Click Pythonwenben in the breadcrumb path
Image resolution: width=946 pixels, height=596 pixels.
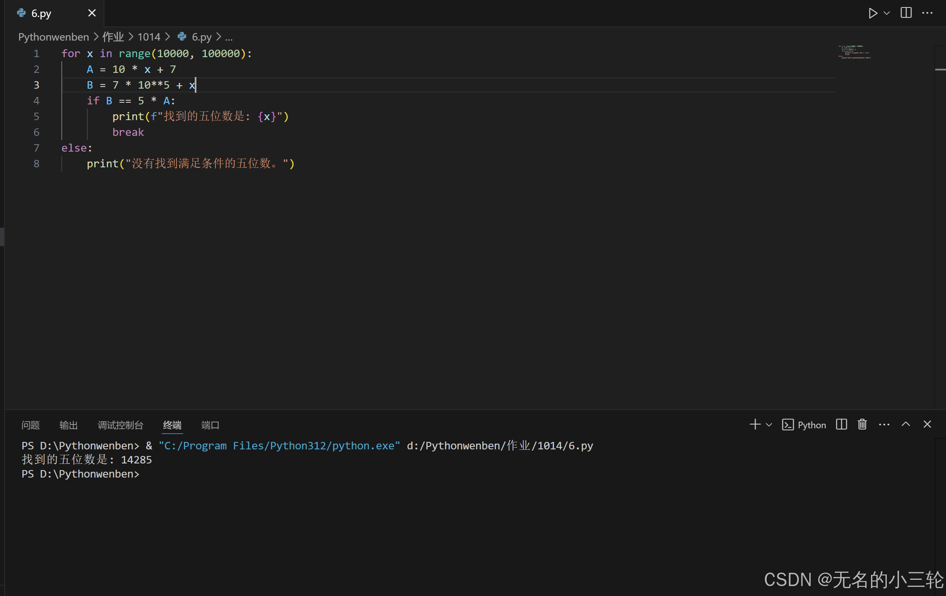pos(53,37)
